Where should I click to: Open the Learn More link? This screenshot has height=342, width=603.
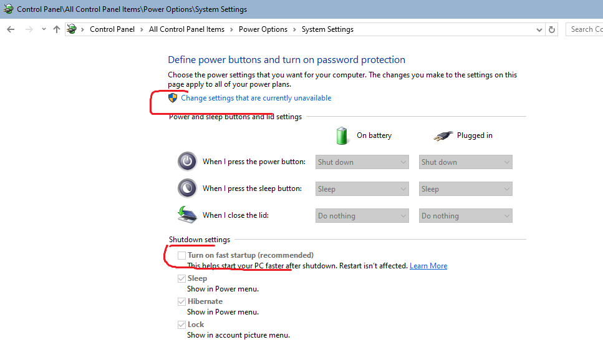pyautogui.click(x=428, y=266)
